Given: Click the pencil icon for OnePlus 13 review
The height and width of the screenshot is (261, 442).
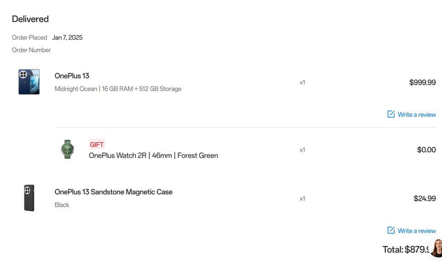Looking at the screenshot, I should coord(391,114).
